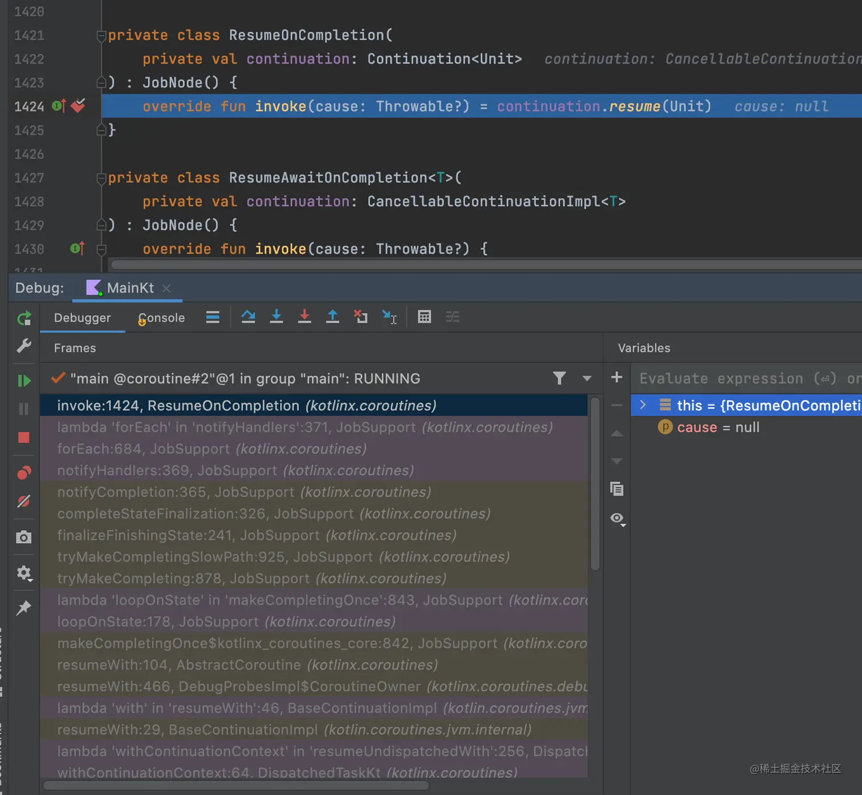The height and width of the screenshot is (795, 862).
Task: Toggle fold marker at line 1423
Action: [101, 83]
